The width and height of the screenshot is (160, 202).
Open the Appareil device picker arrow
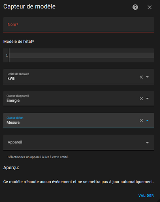click(x=147, y=143)
